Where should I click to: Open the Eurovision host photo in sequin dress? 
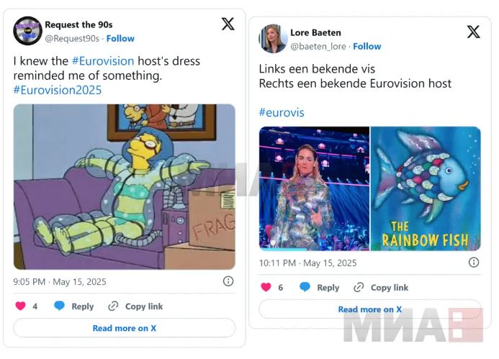(314, 188)
